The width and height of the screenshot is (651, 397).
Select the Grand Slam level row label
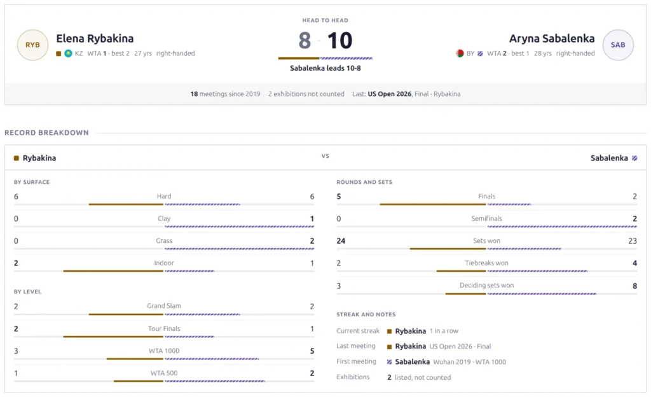click(164, 306)
